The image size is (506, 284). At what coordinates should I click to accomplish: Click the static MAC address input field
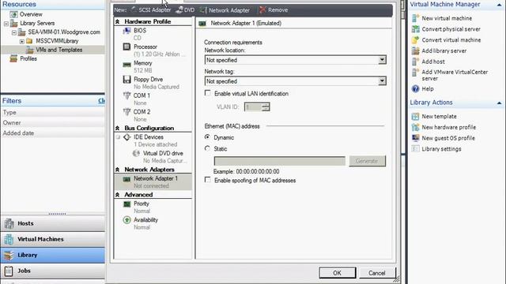pos(279,161)
